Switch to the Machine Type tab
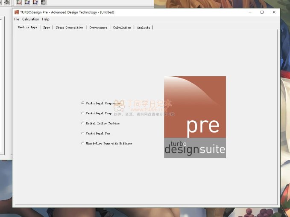Image resolution: width=290 pixels, height=217 pixels. click(27, 27)
